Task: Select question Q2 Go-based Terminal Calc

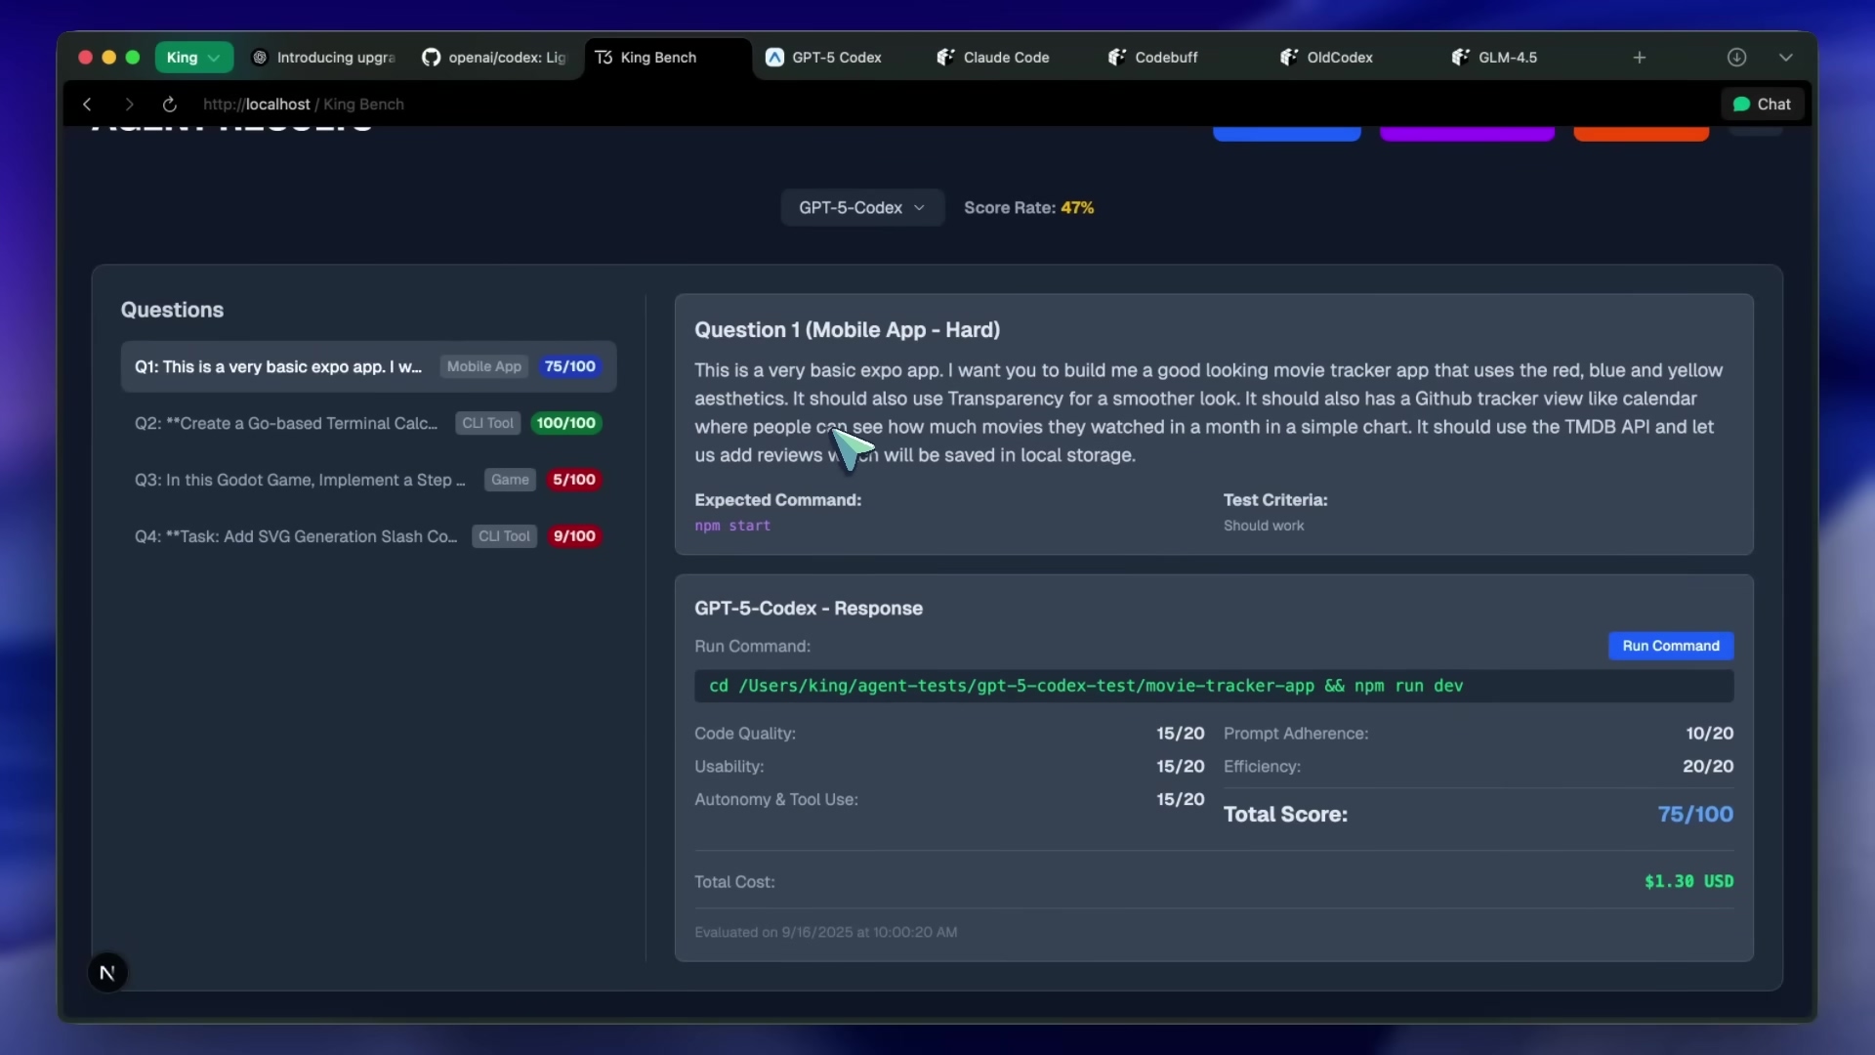Action: click(368, 423)
